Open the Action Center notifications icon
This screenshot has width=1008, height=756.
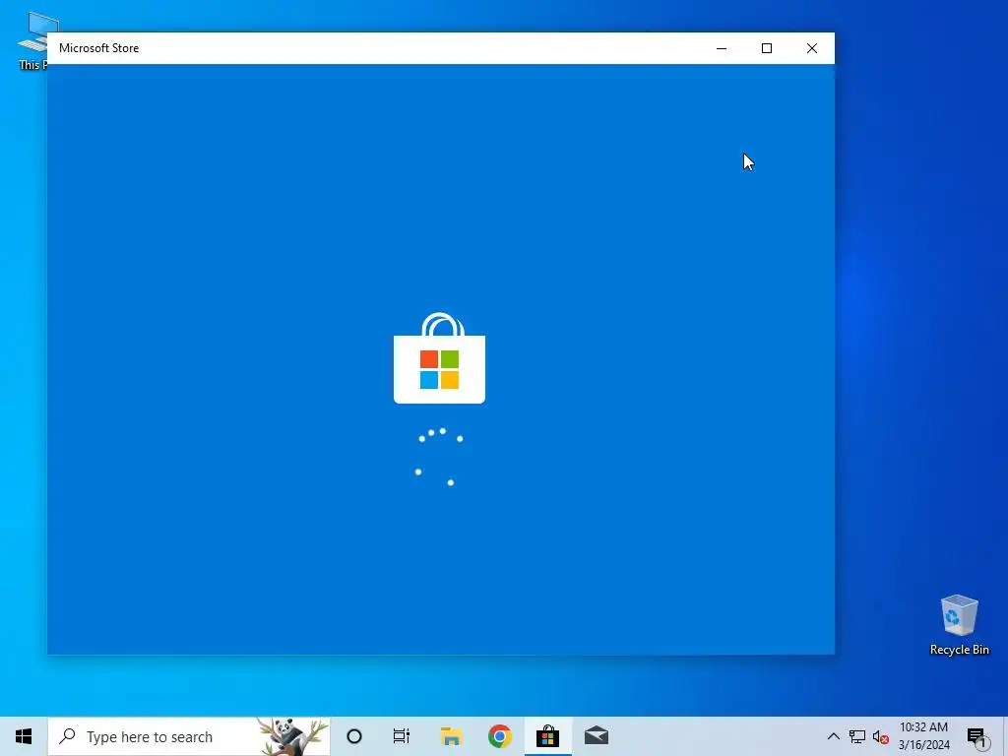977,737
